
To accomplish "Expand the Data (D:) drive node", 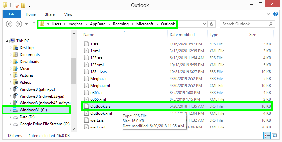I will pyautogui.click(x=11, y=117).
